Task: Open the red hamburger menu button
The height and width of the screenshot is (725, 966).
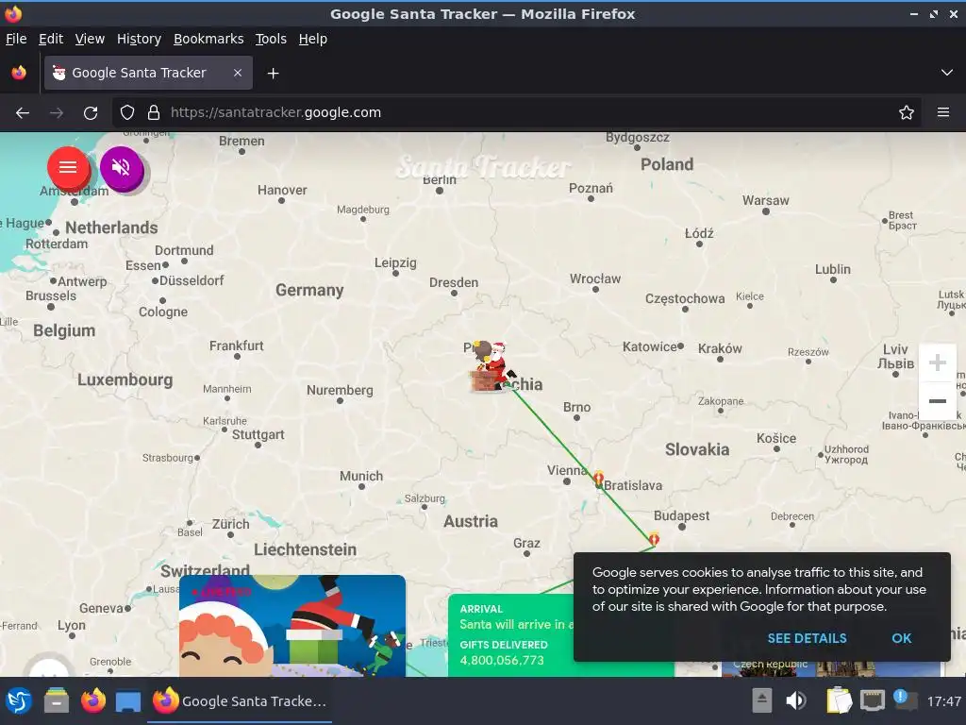Action: 68,167
